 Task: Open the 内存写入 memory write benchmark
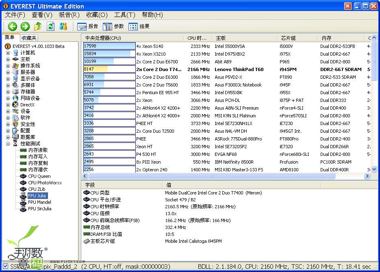[38, 157]
